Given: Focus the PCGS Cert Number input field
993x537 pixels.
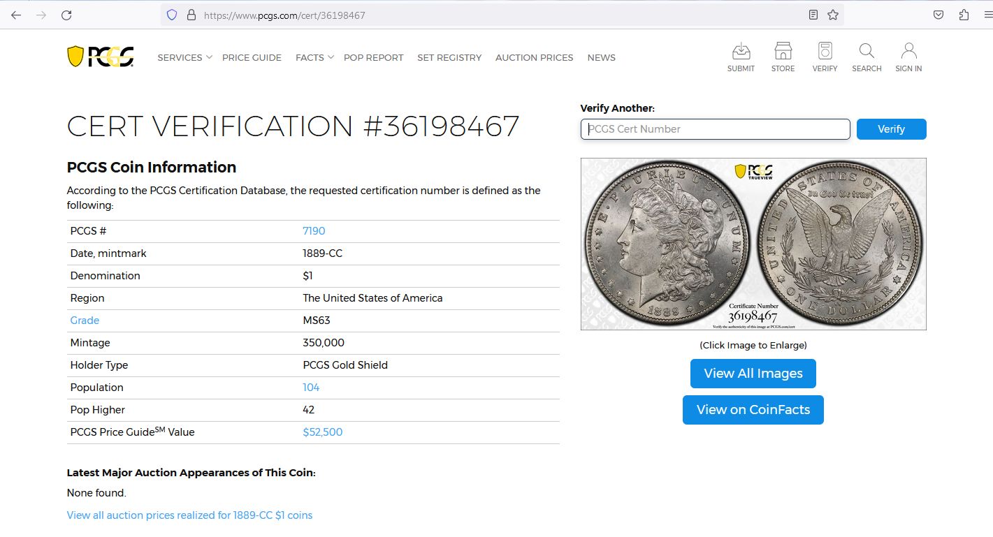Looking at the screenshot, I should (716, 129).
